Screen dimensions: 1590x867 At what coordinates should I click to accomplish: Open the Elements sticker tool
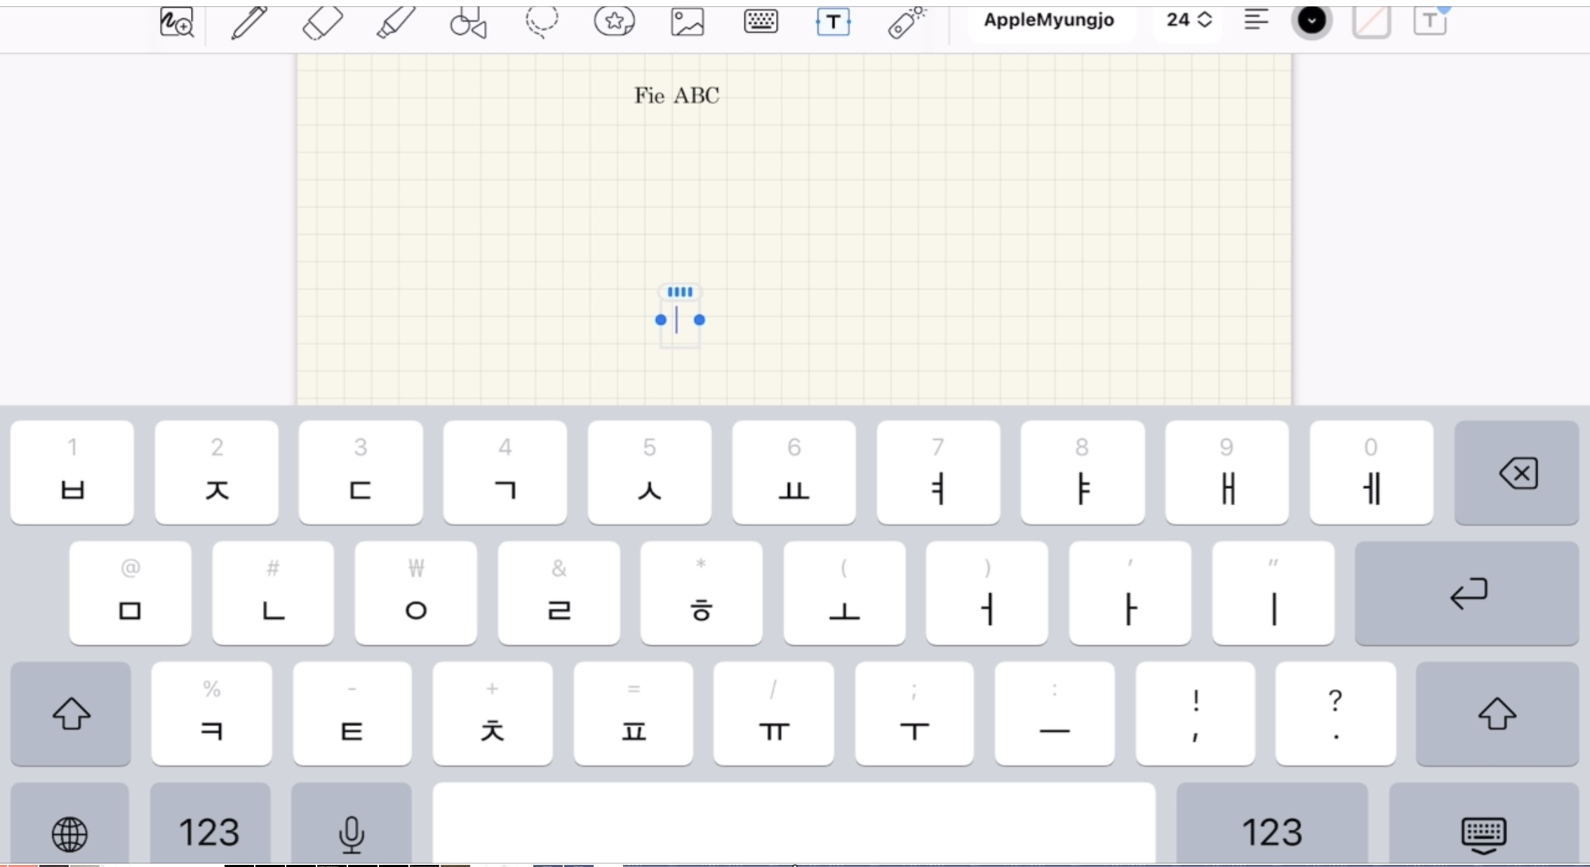(x=615, y=21)
